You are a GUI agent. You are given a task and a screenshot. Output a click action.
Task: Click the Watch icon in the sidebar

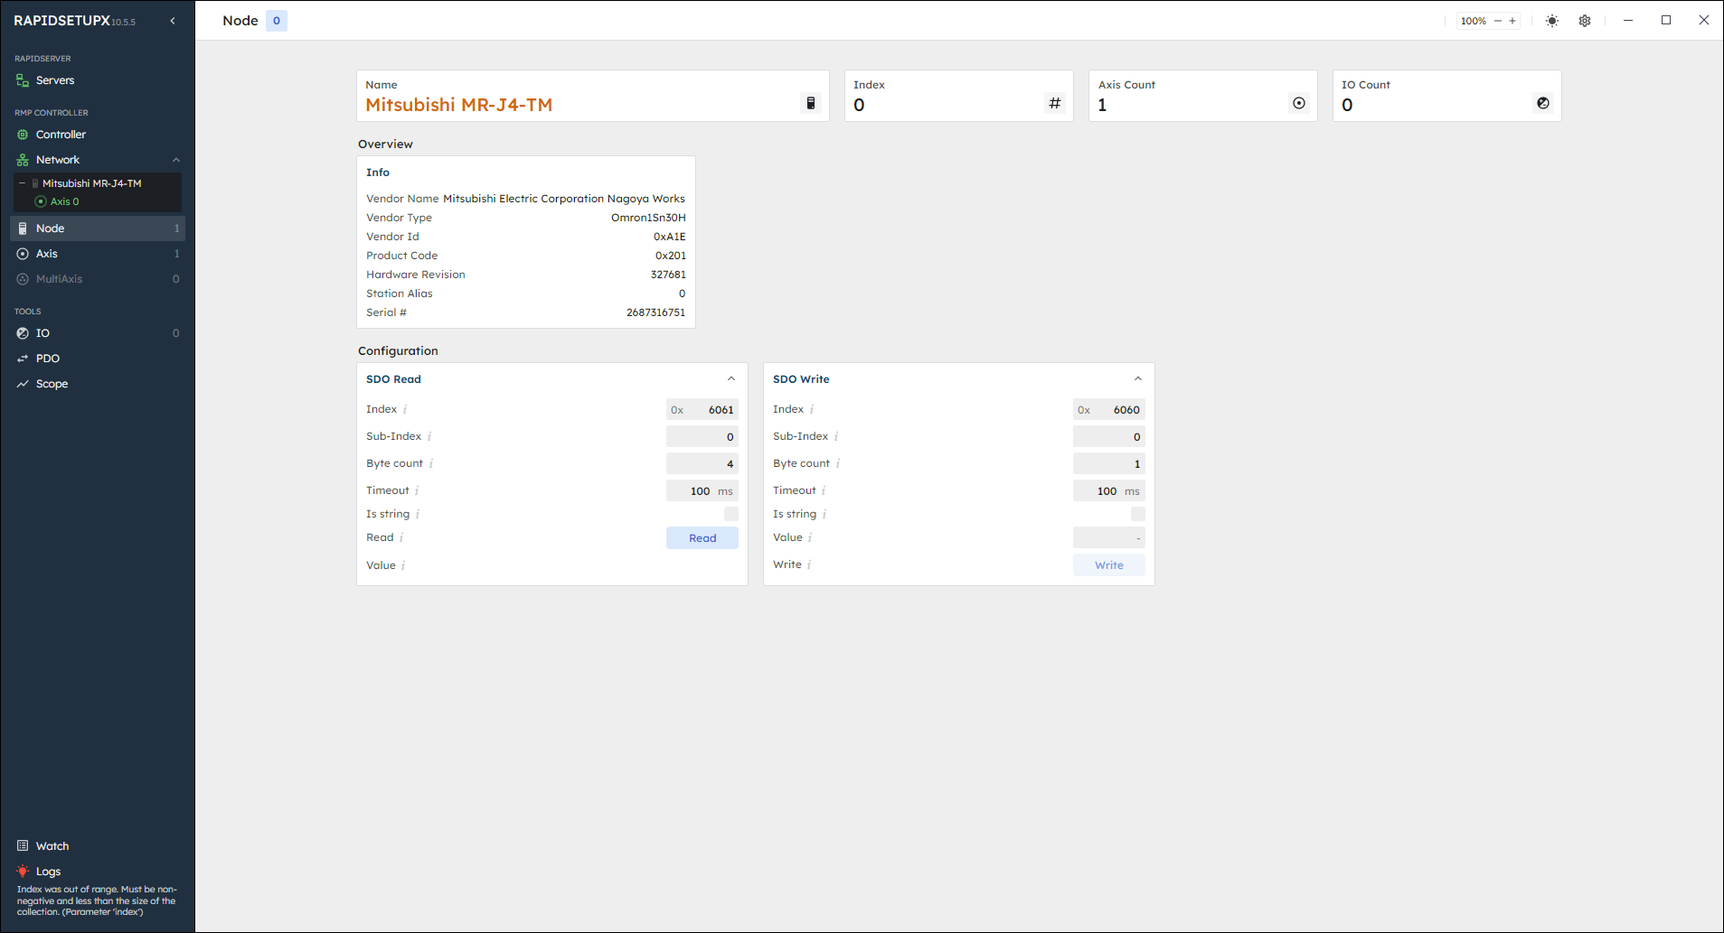[x=23, y=846]
